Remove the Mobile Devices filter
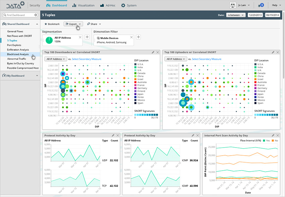The image size is (285, 197). [131, 37]
